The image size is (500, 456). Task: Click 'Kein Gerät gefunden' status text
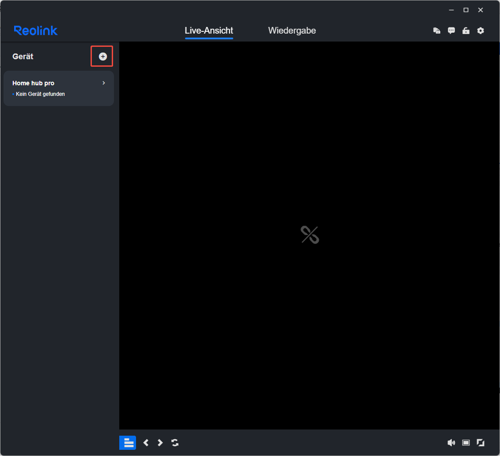[x=40, y=94]
